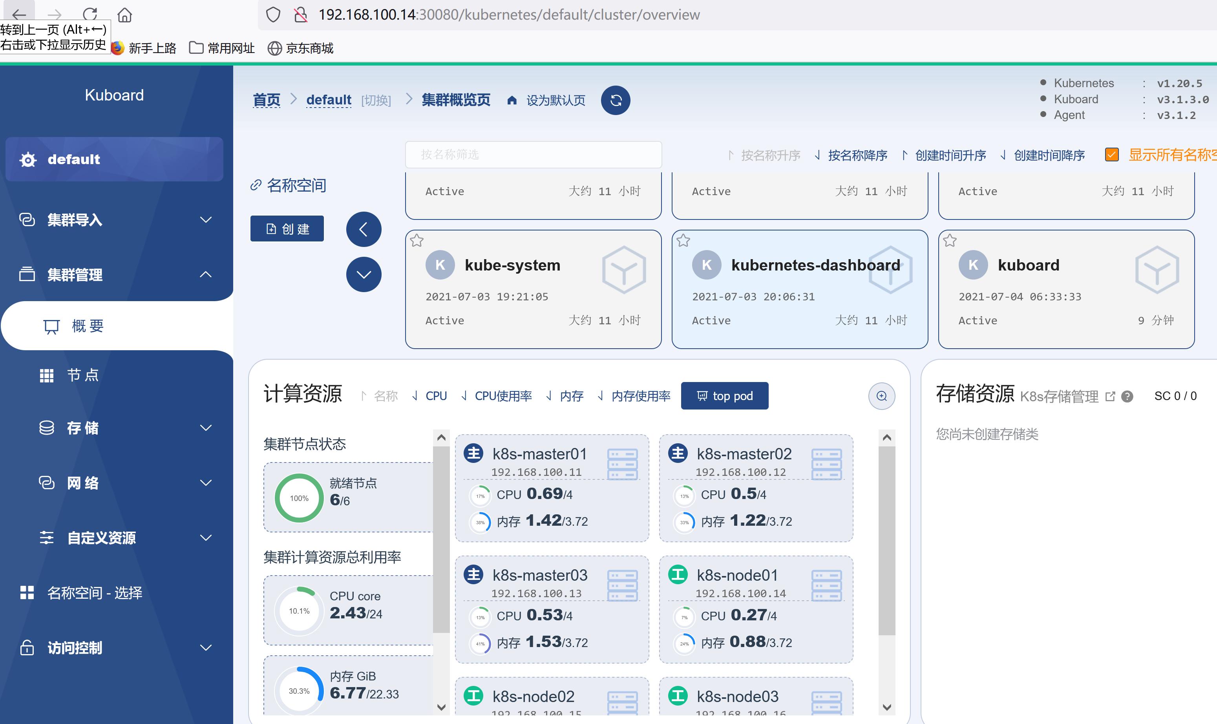Expand the 存储 sidebar section
This screenshot has width=1217, height=724.
(x=83, y=428)
